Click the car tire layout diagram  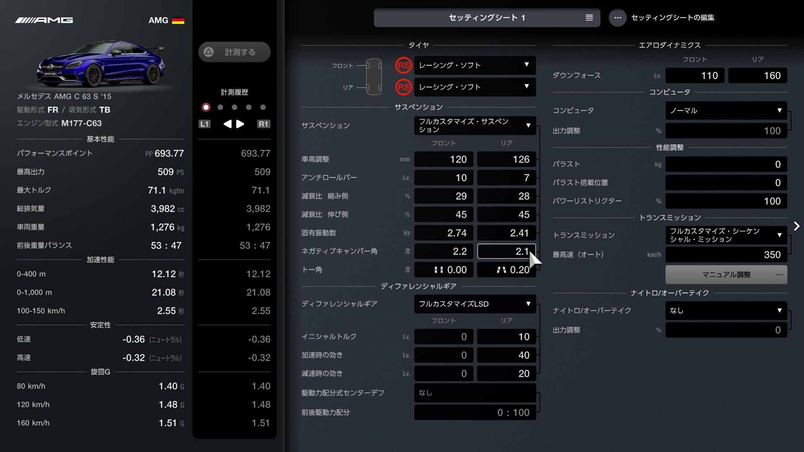click(374, 77)
